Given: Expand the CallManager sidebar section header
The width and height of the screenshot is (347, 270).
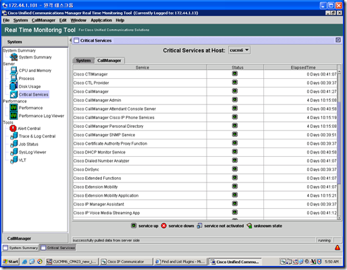Looking at the screenshot, I should pos(35,238).
